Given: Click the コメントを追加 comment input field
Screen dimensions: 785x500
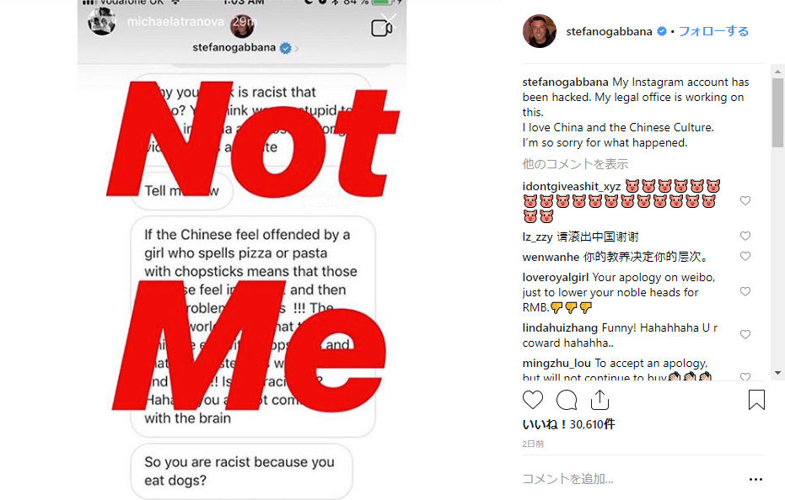Looking at the screenshot, I should (x=631, y=479).
